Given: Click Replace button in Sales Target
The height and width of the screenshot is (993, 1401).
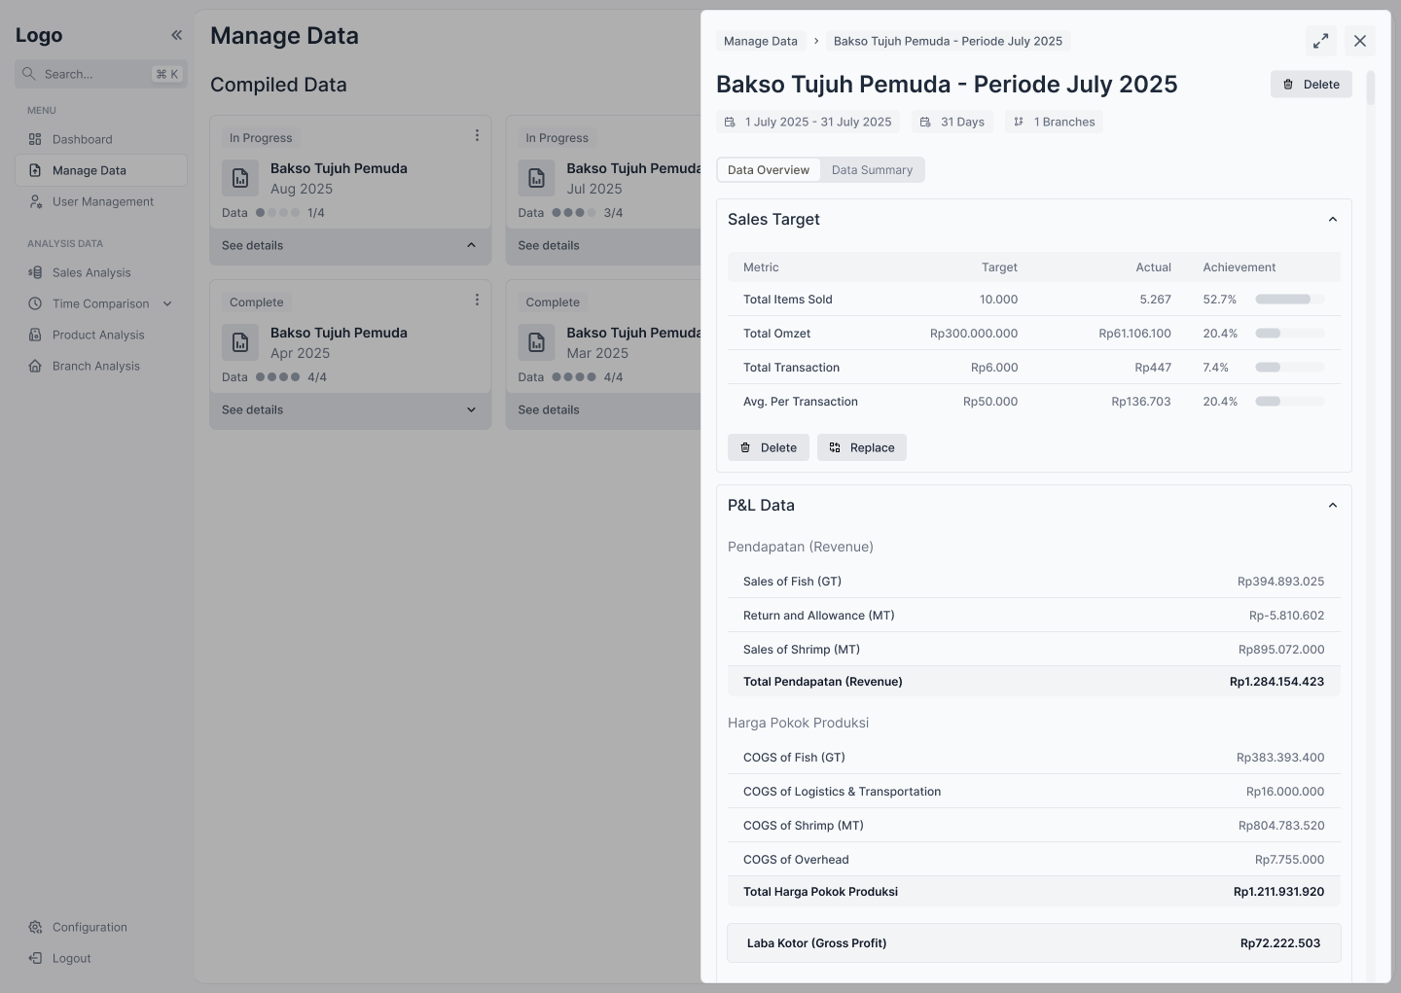Looking at the screenshot, I should (x=862, y=447).
